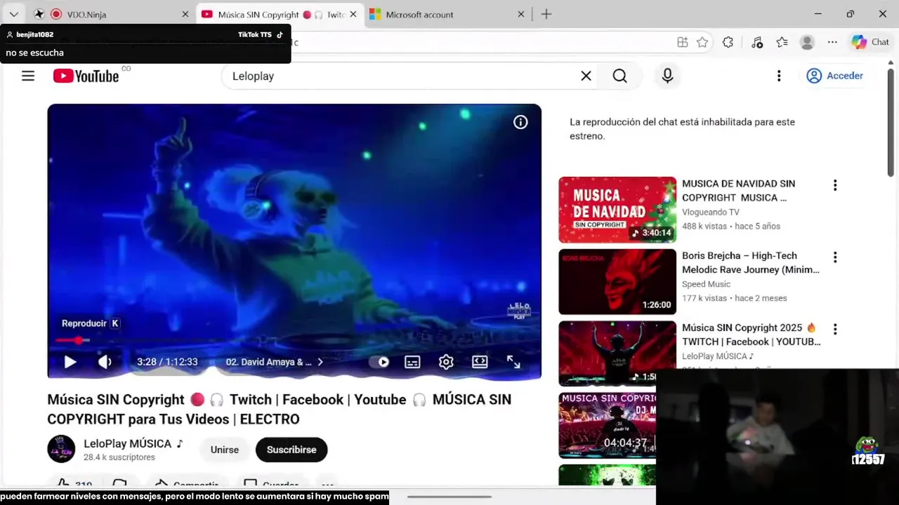Viewport: 899px width, 505px height.
Task: Go to the YouTube home logo
Action: click(86, 76)
